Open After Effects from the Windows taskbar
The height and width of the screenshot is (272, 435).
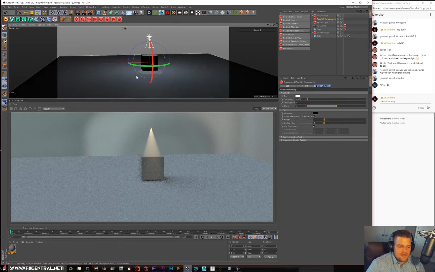click(154, 268)
